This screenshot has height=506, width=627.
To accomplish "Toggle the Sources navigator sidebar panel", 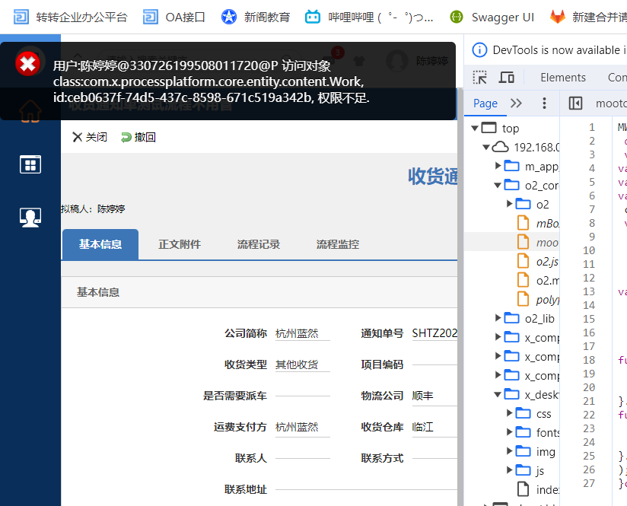I will (x=575, y=103).
